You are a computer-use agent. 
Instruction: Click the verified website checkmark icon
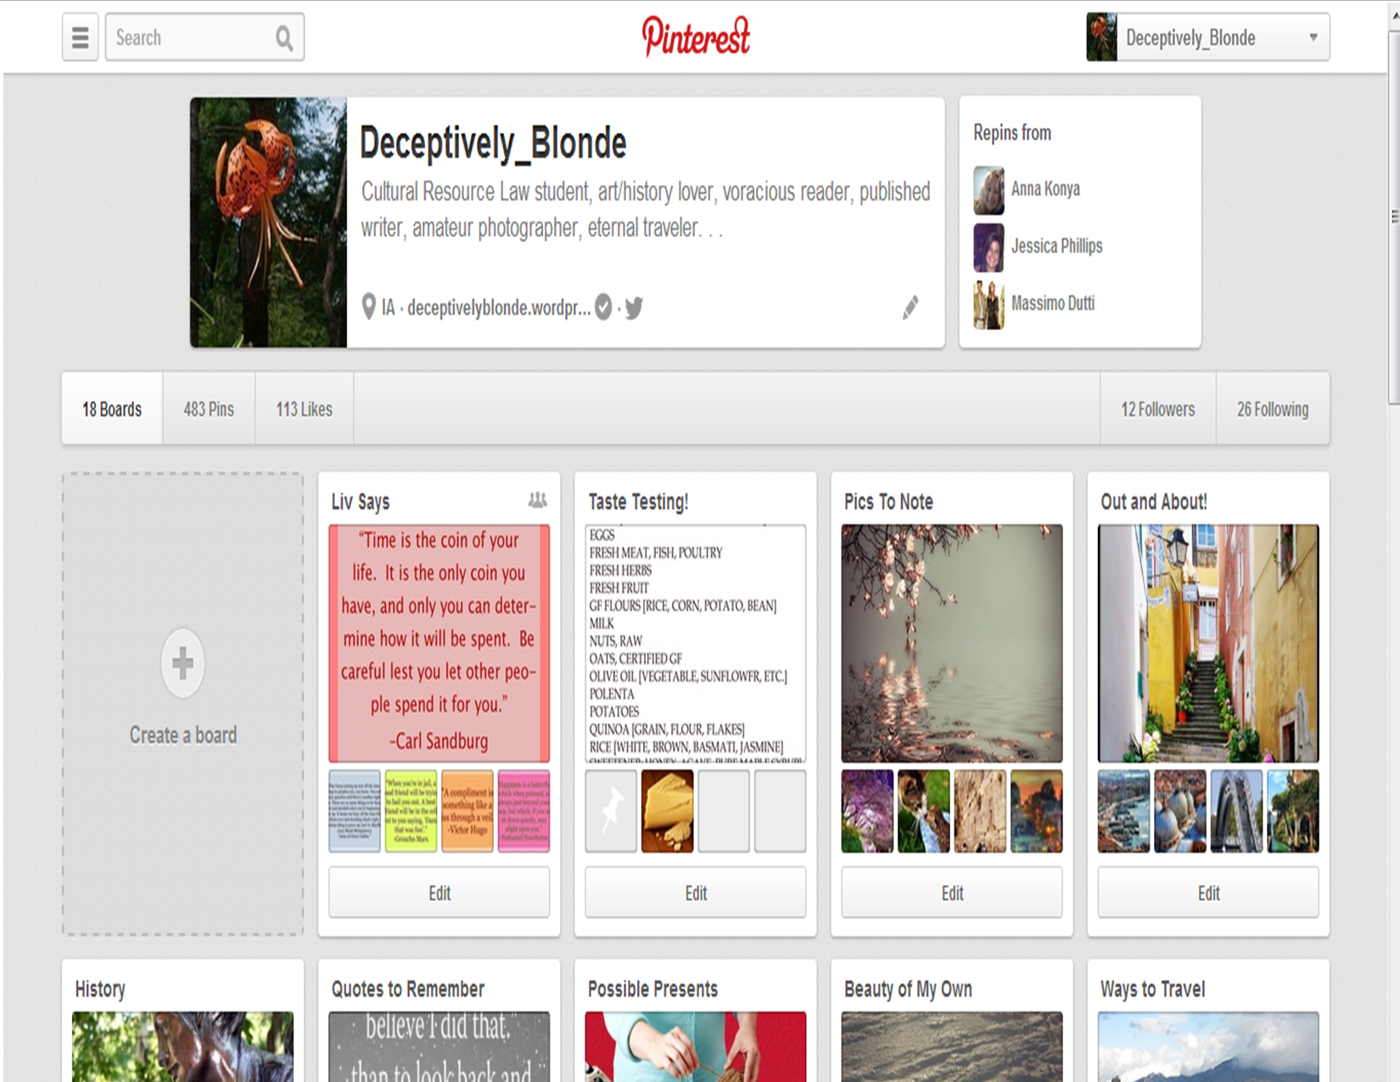point(603,307)
